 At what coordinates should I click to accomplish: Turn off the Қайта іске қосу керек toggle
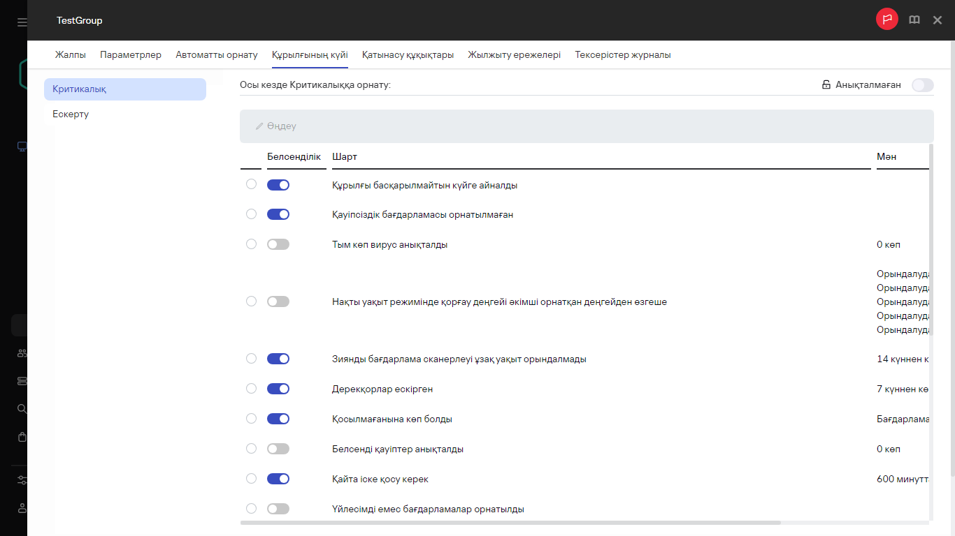click(x=278, y=479)
